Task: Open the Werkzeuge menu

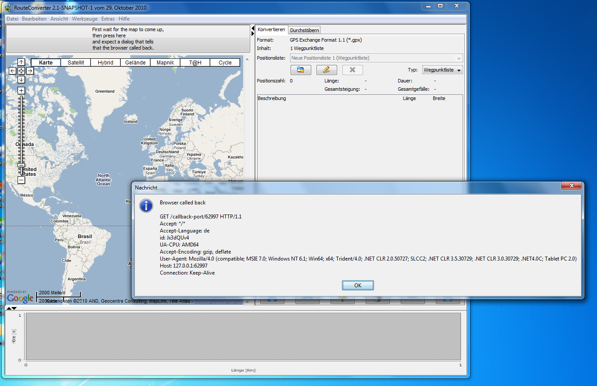Action: coord(84,19)
